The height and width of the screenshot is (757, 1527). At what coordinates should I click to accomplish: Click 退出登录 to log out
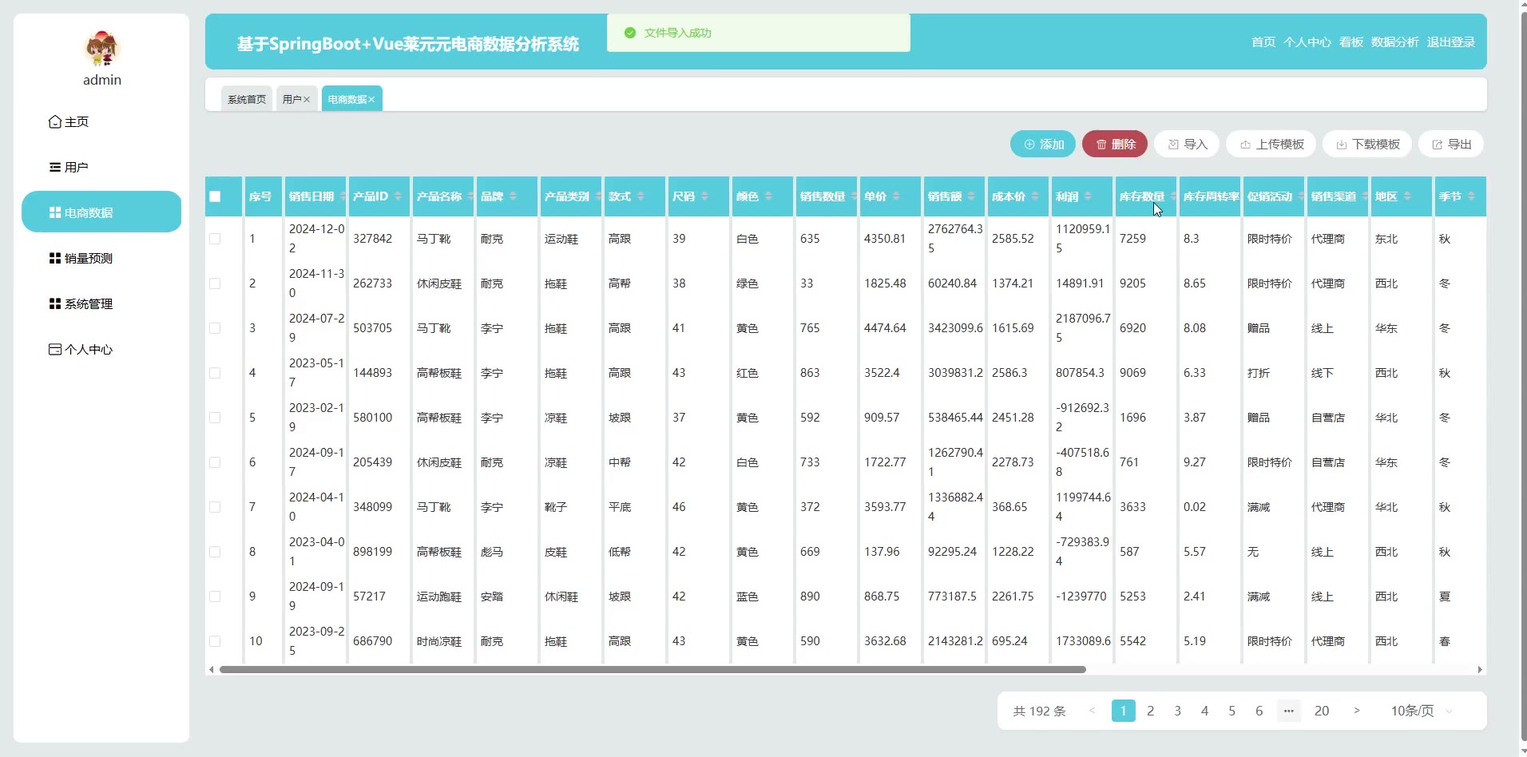(1450, 42)
